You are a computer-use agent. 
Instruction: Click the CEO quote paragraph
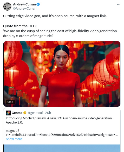point(60,31)
